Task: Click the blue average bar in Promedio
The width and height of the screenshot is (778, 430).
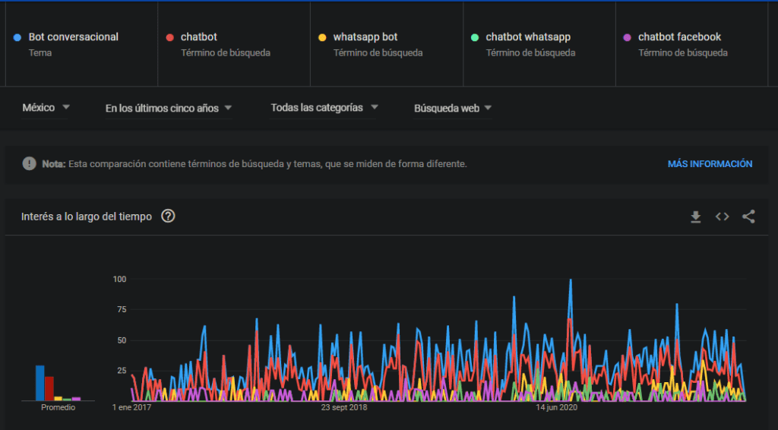Action: pos(40,383)
